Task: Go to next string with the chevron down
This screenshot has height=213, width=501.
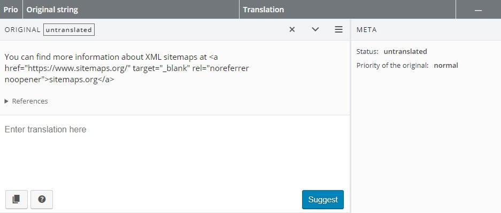Action: 315,30
